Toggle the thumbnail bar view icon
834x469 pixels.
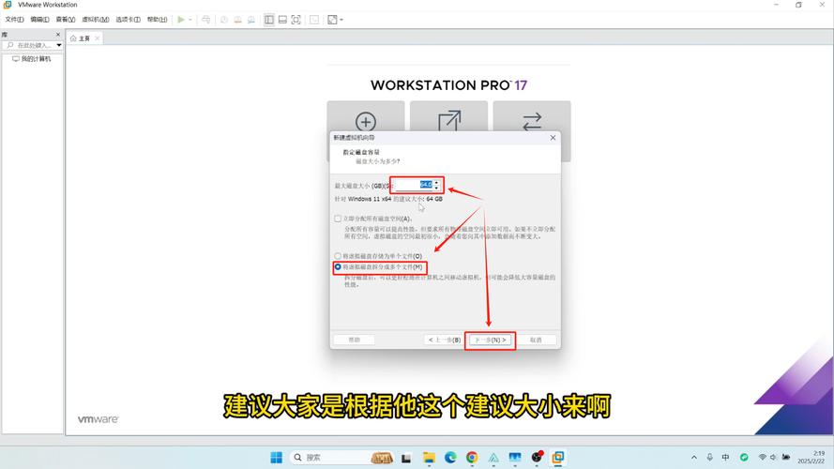click(x=282, y=20)
